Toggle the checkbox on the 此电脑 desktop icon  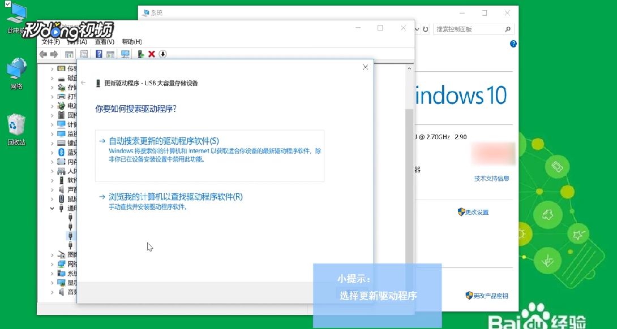point(8,3)
